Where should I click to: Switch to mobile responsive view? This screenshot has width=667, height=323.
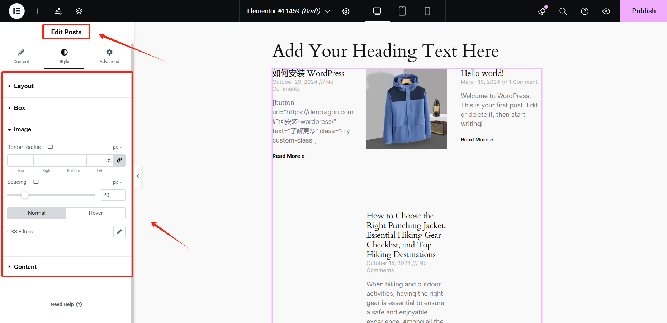pyautogui.click(x=427, y=11)
